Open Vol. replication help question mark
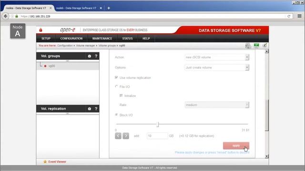 coord(96,109)
